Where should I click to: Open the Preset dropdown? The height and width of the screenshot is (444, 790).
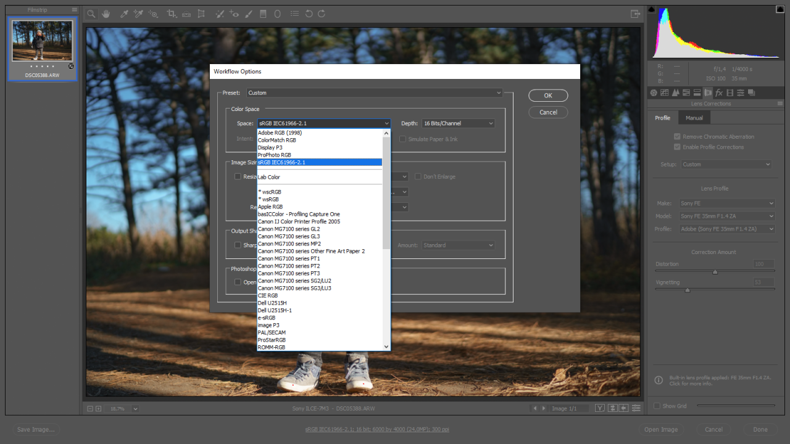(x=375, y=92)
